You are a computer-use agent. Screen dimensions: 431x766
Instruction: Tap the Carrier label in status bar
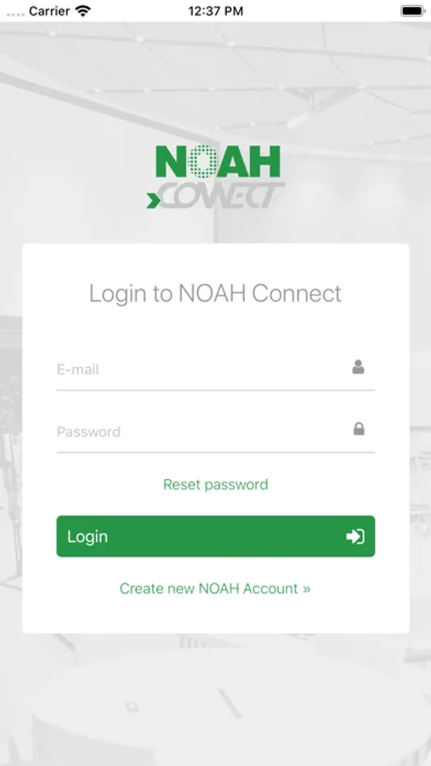[50, 11]
